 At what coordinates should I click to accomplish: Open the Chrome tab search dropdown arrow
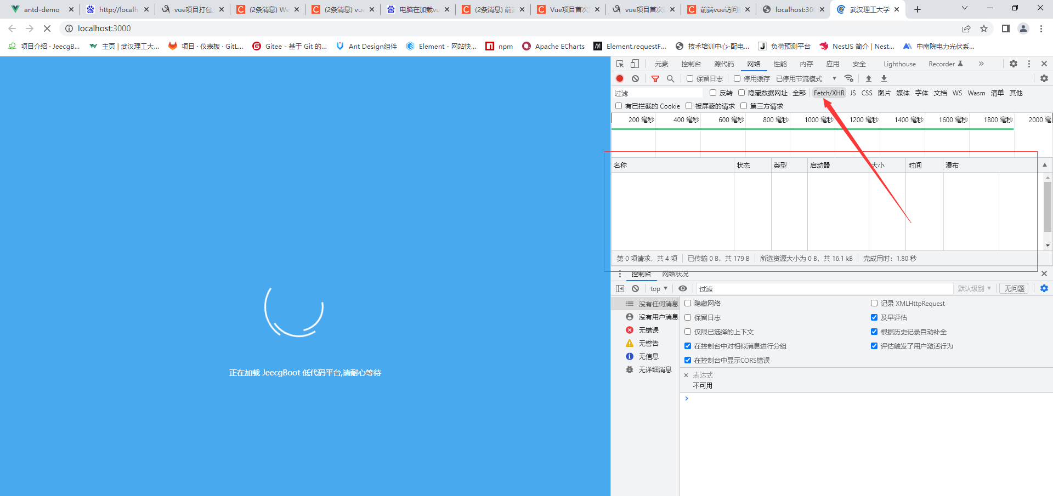[x=965, y=8]
